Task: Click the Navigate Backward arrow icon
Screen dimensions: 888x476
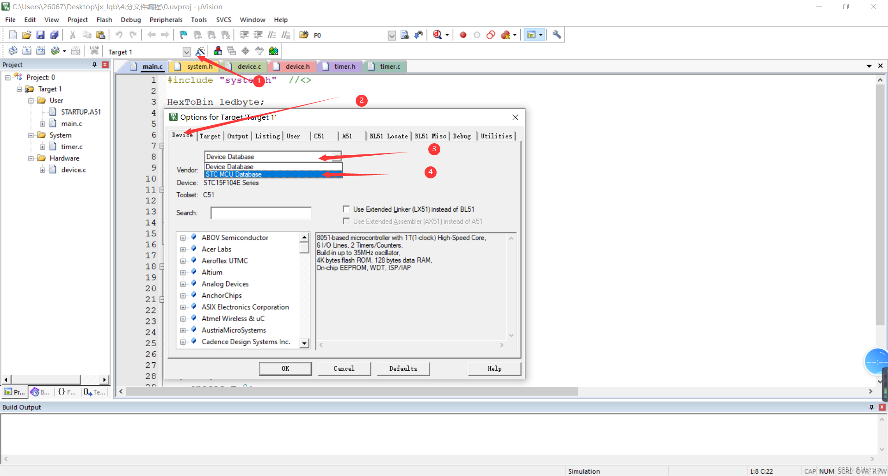Action: 151,35
